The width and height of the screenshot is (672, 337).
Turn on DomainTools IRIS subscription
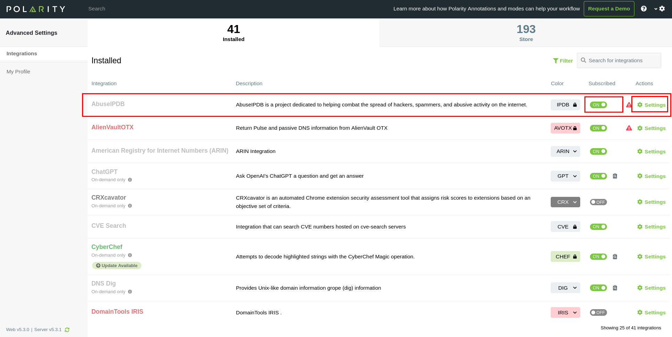pos(598,313)
